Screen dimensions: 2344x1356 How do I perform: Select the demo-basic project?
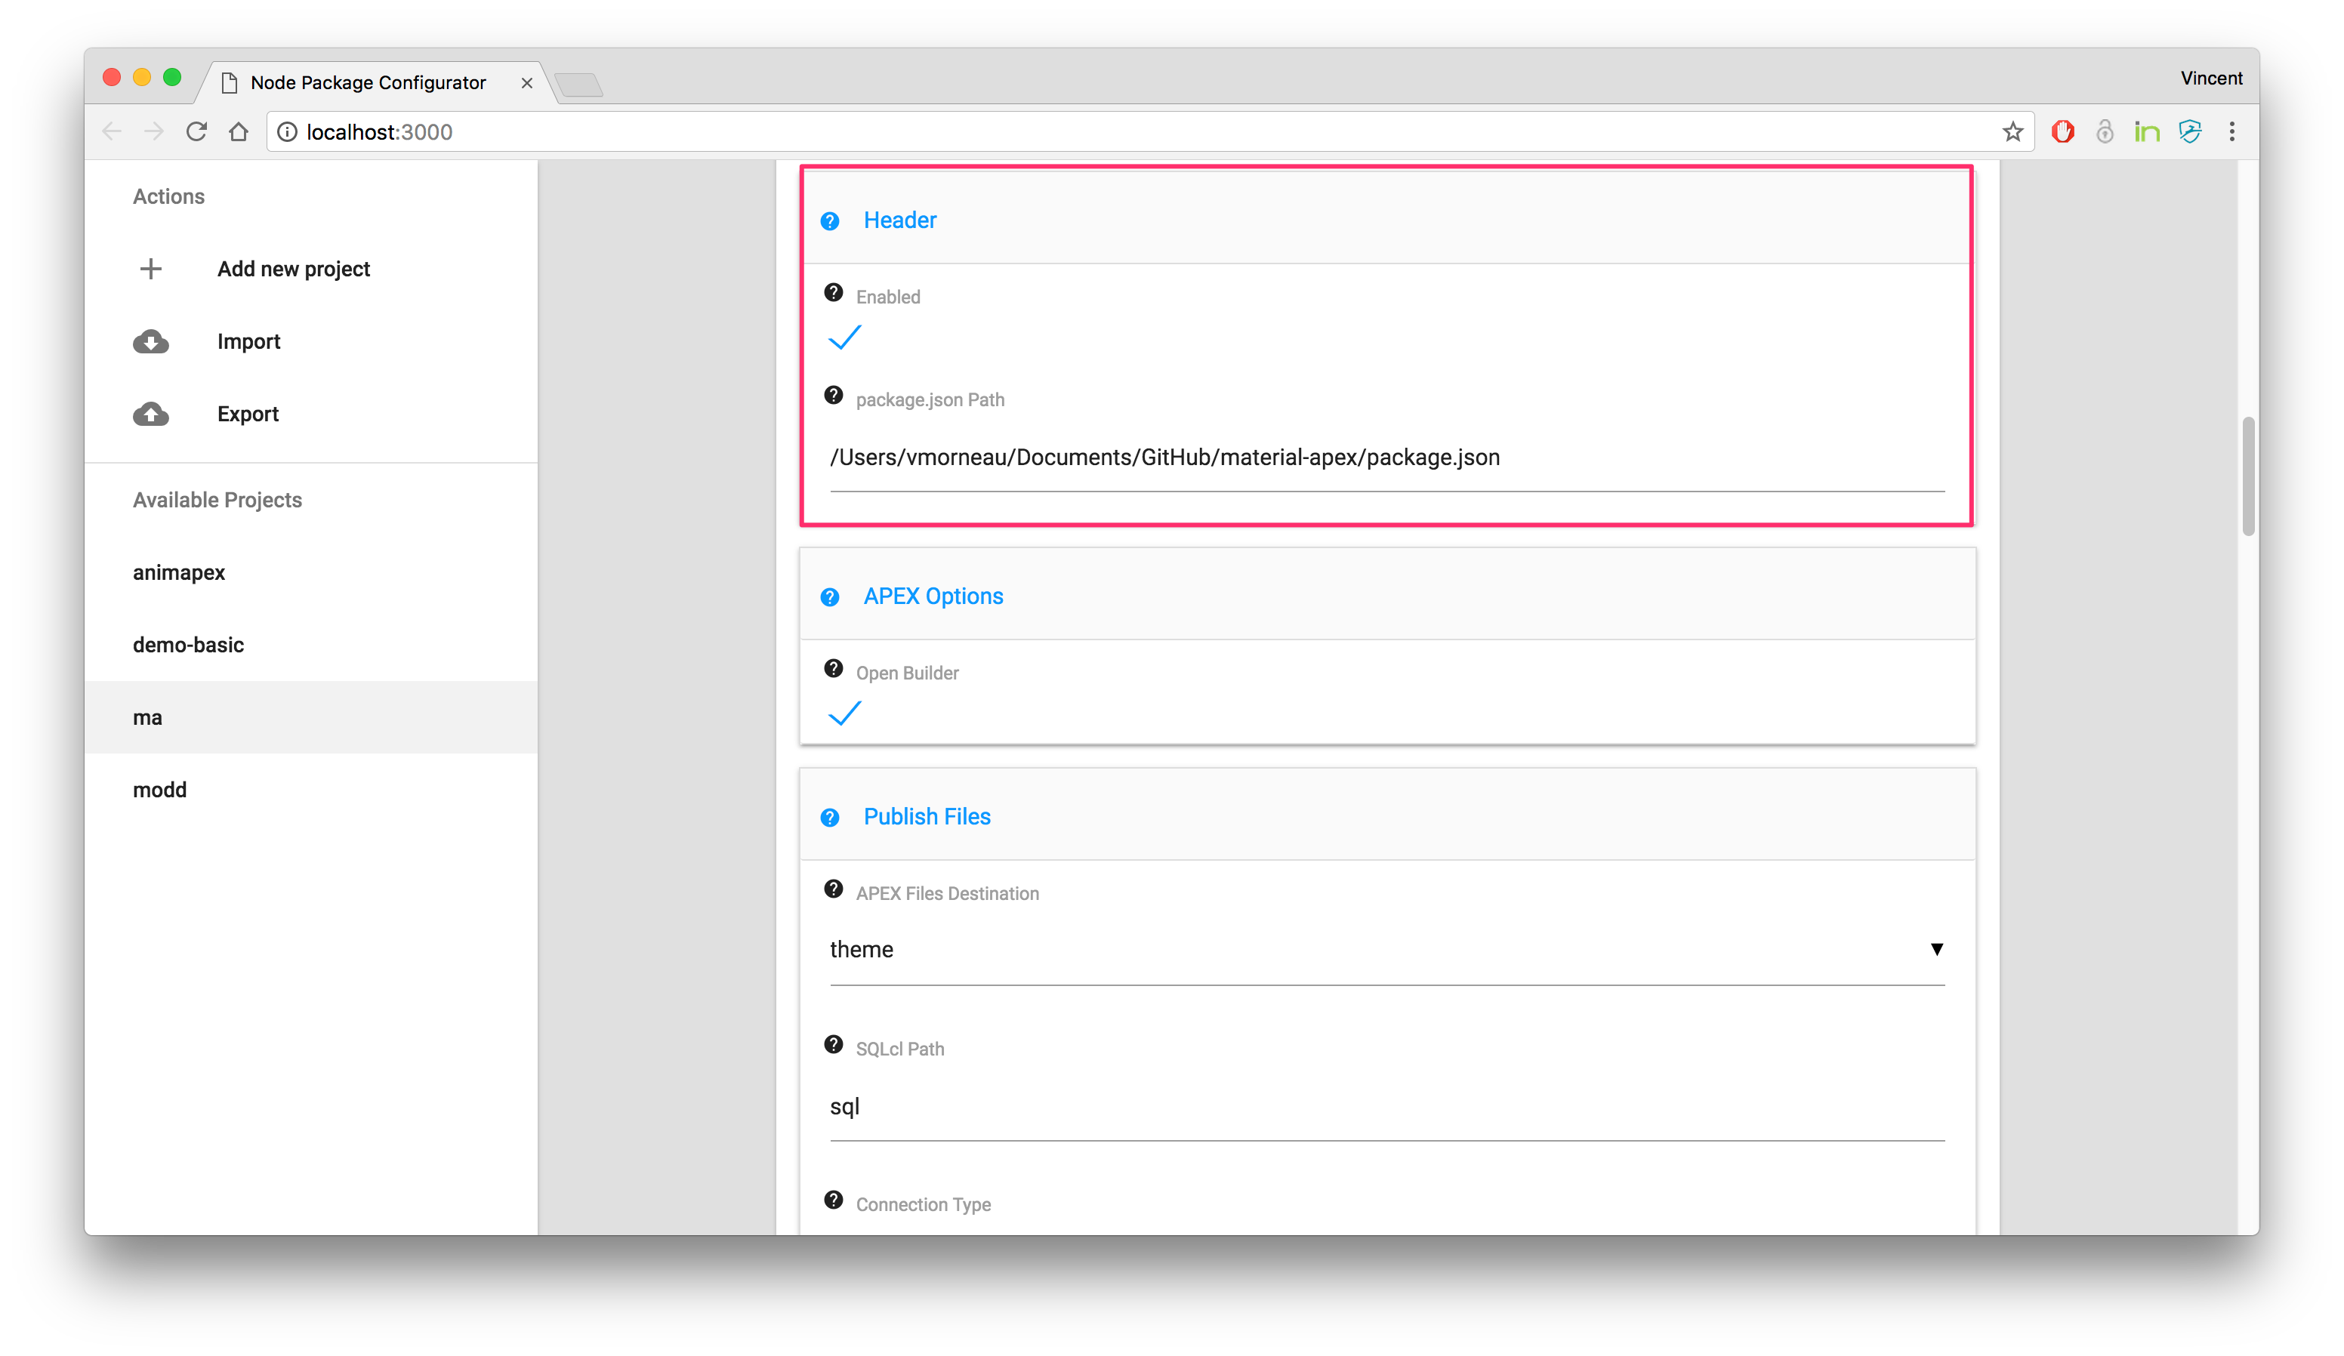coord(189,645)
